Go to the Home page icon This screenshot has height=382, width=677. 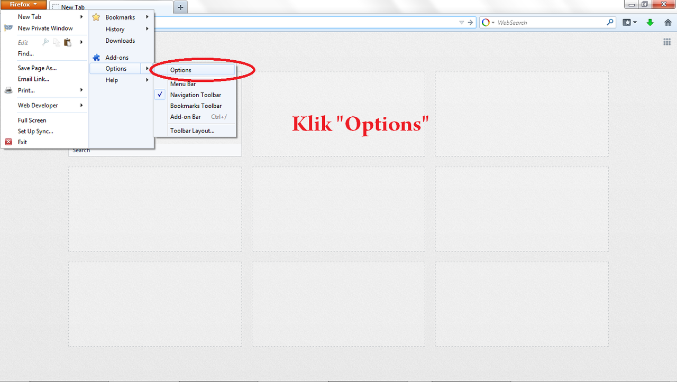coord(668,23)
